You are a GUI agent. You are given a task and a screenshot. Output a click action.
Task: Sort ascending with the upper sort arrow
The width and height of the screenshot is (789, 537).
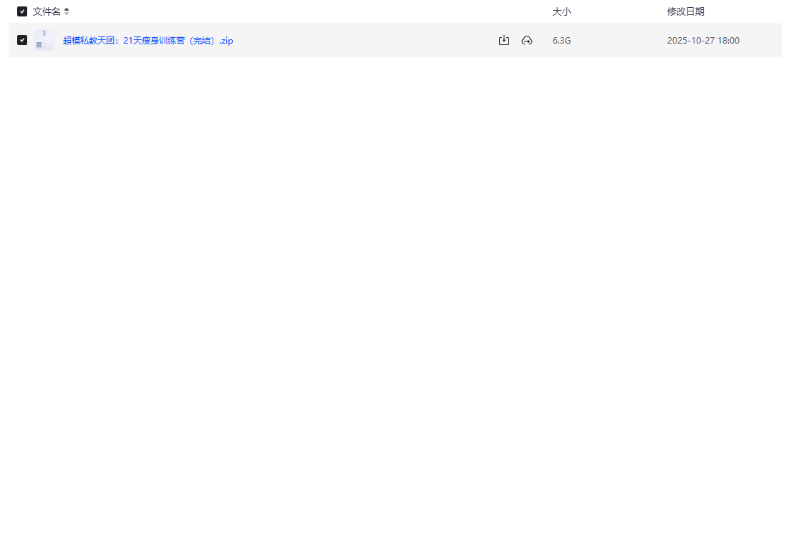click(x=67, y=9)
